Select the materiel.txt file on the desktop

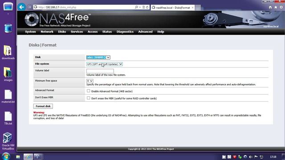8,96
